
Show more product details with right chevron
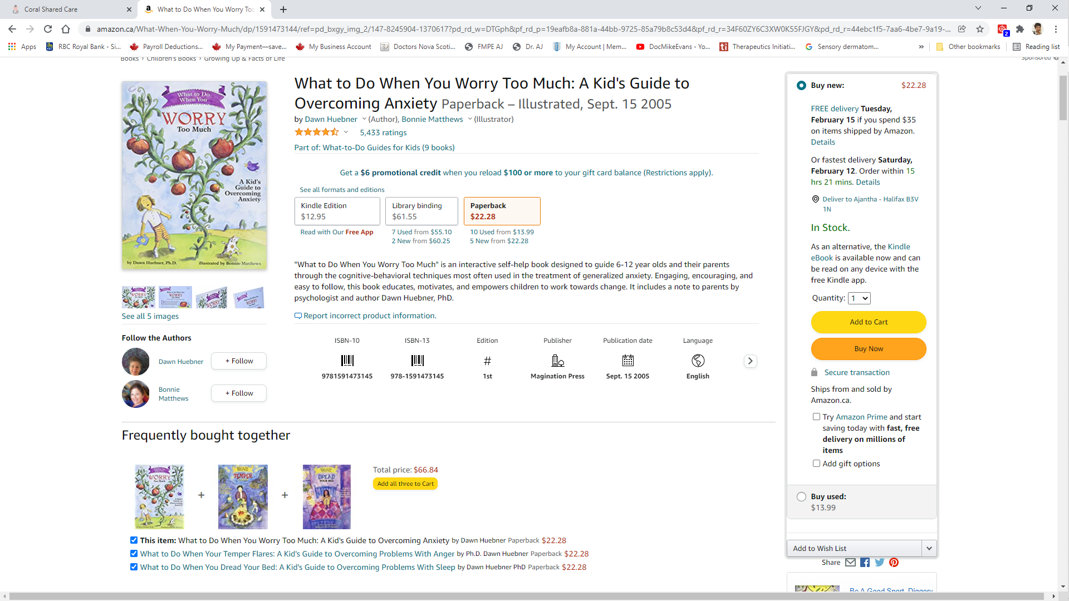click(750, 361)
